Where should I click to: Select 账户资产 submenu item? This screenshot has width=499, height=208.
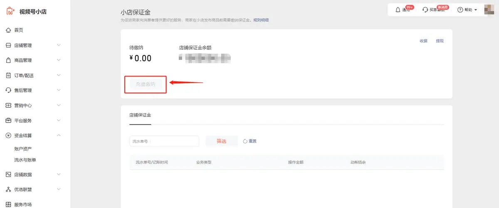[23, 149]
